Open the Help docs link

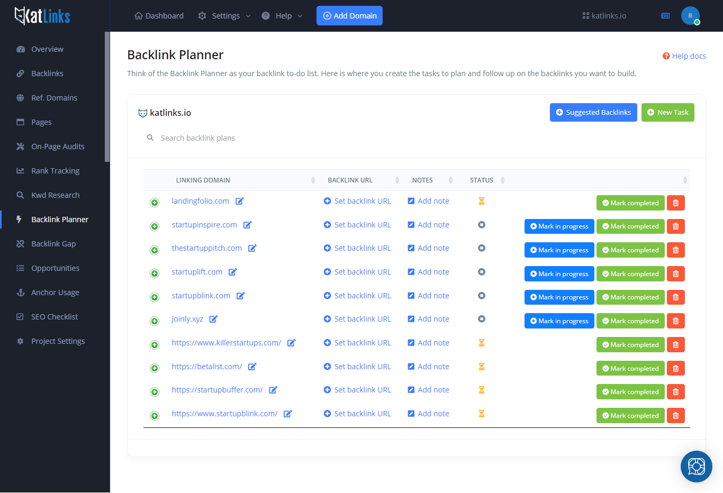point(684,56)
